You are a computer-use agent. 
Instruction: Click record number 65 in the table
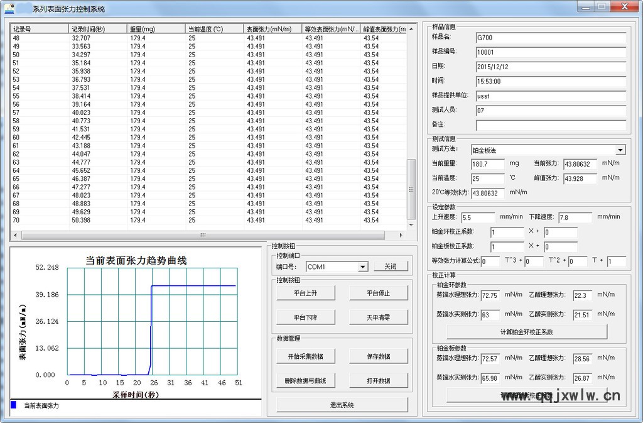pyautogui.click(x=16, y=179)
